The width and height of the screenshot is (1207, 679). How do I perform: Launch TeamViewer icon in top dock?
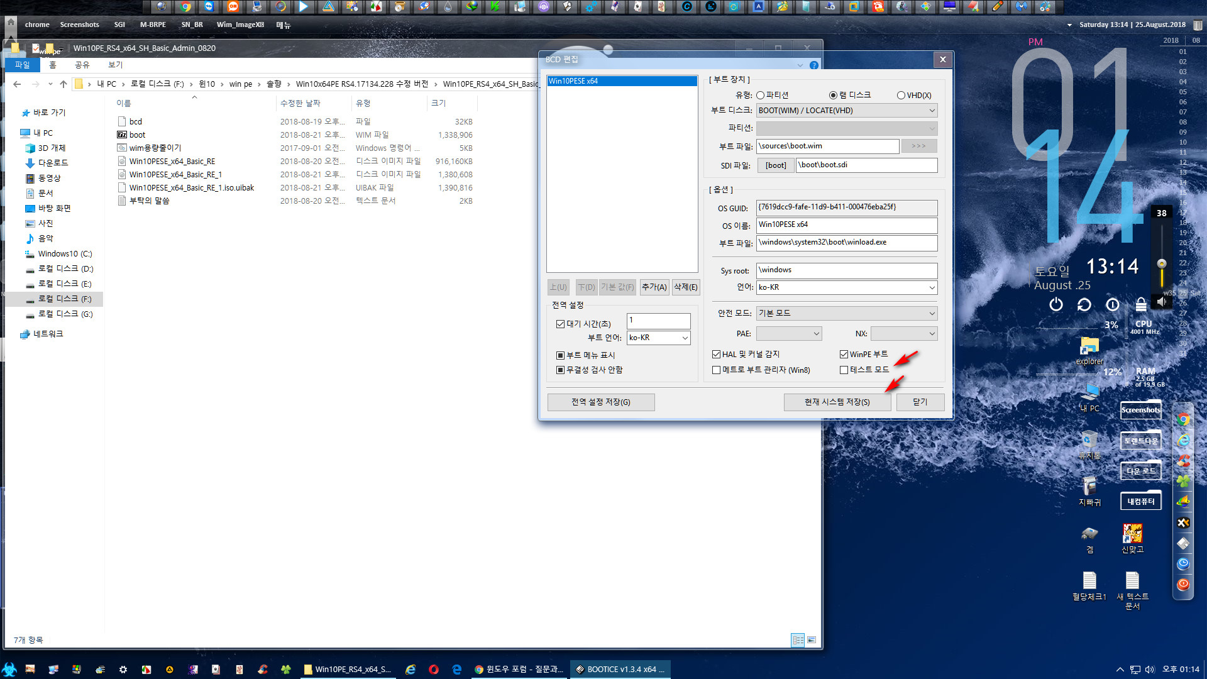tap(209, 7)
